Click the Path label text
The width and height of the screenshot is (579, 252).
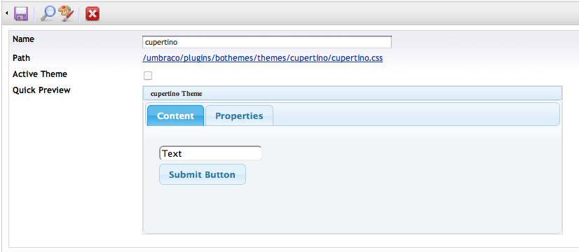[22, 58]
